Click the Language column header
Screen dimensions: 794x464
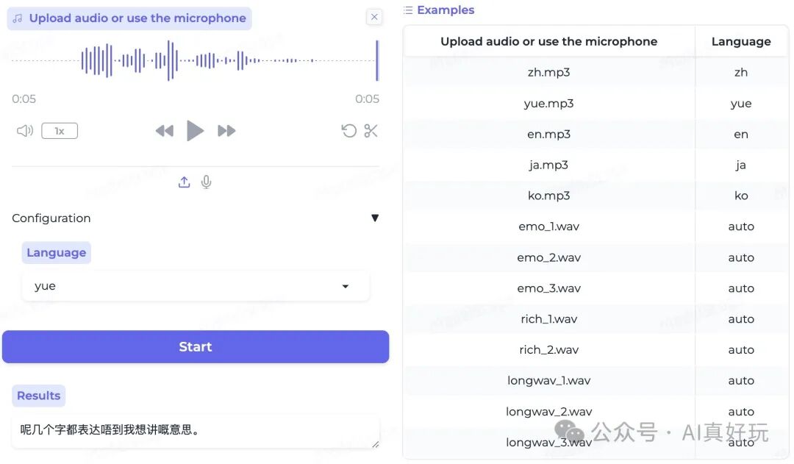[741, 41]
